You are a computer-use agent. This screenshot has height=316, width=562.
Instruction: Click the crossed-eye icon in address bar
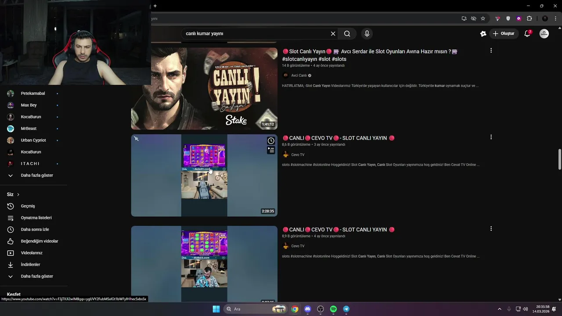(473, 18)
